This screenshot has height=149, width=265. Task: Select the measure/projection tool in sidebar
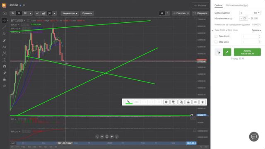pos(4,60)
